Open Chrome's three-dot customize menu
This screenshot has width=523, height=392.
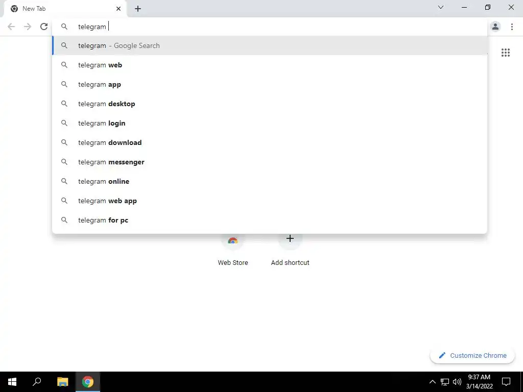pos(512,27)
